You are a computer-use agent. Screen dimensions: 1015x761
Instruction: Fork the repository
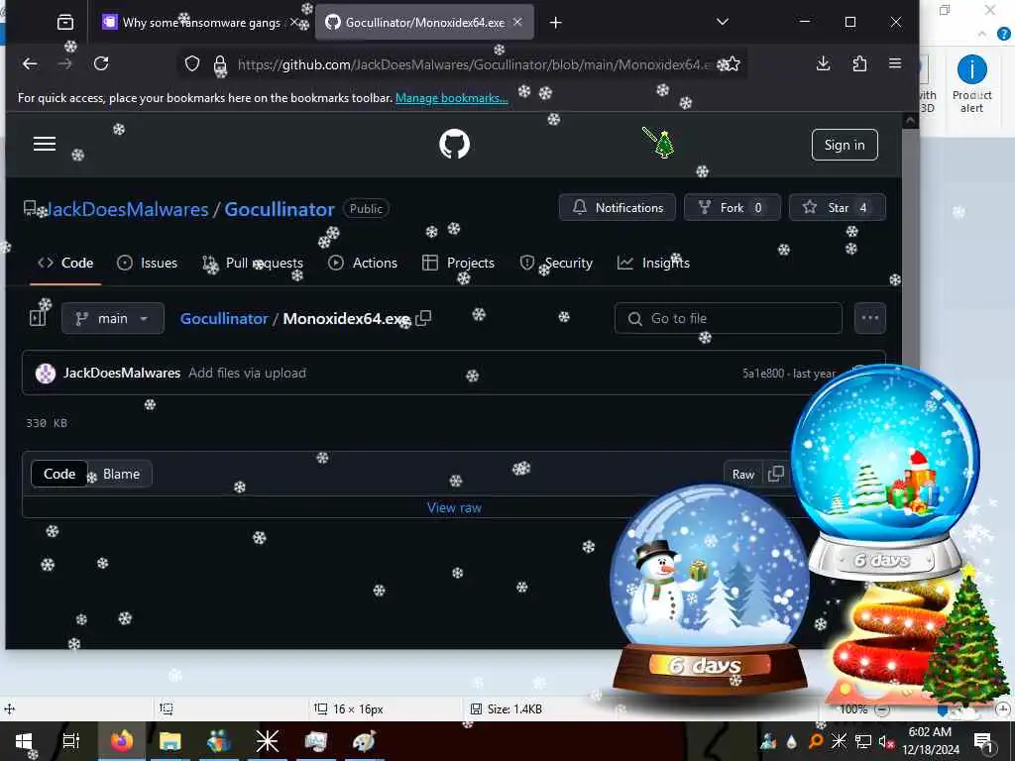[733, 208]
